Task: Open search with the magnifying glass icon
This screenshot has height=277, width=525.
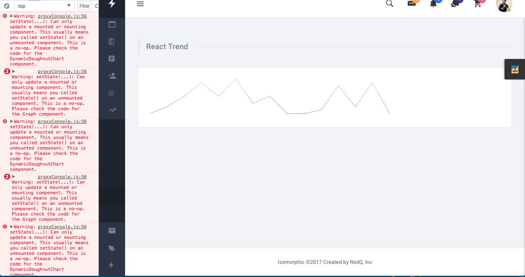Action: (x=390, y=3)
